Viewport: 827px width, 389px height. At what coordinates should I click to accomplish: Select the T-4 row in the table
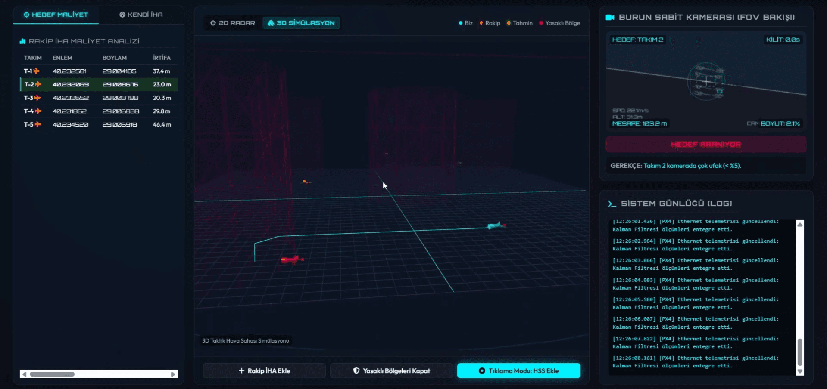point(99,111)
